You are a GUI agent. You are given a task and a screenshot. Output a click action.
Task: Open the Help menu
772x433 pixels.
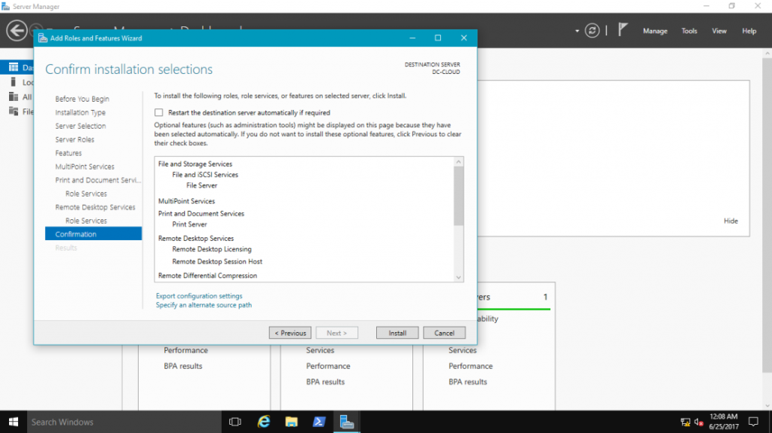749,31
